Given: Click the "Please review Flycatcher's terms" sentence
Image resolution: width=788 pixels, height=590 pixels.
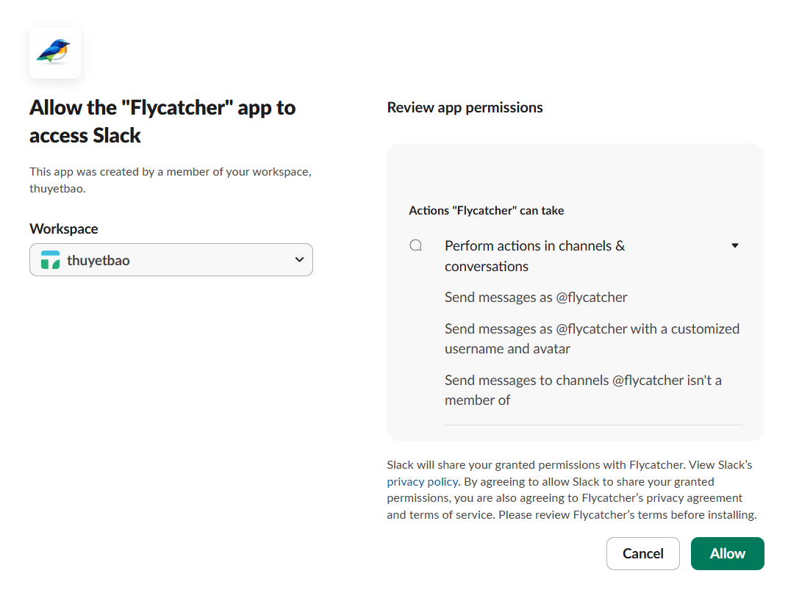Looking at the screenshot, I should pos(627,515).
